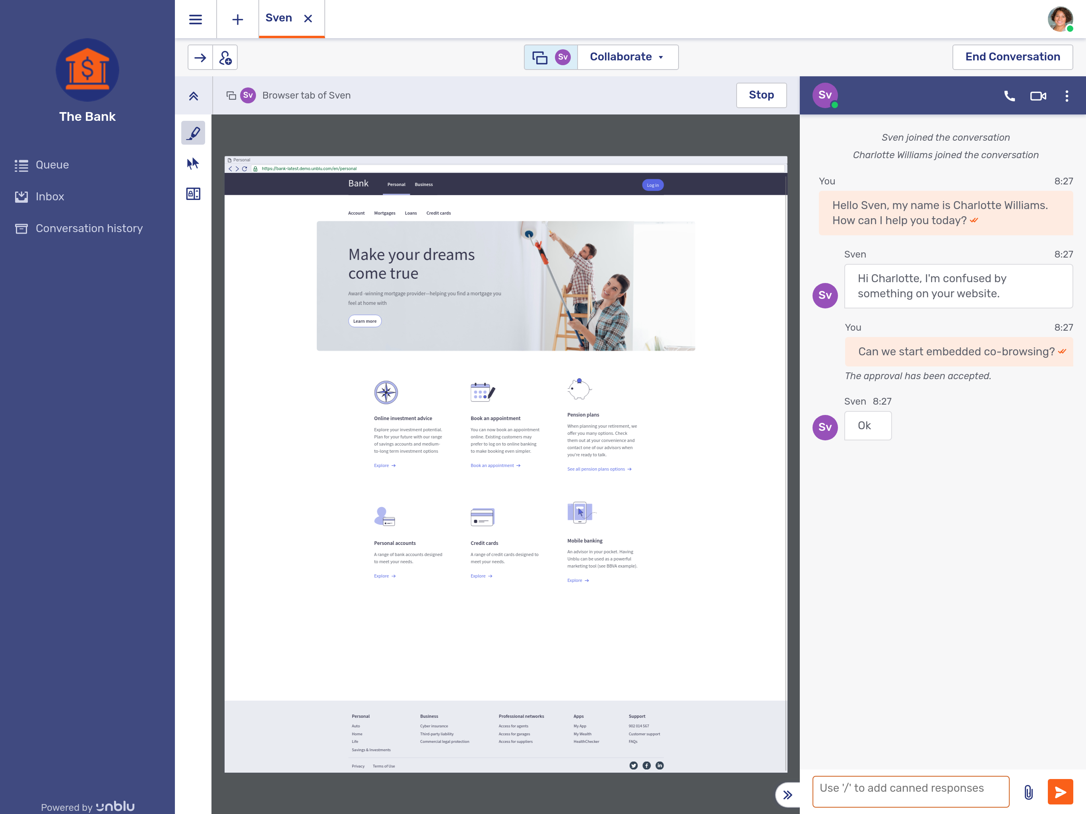
Task: Expand the chat input options chevron
Action: [788, 795]
